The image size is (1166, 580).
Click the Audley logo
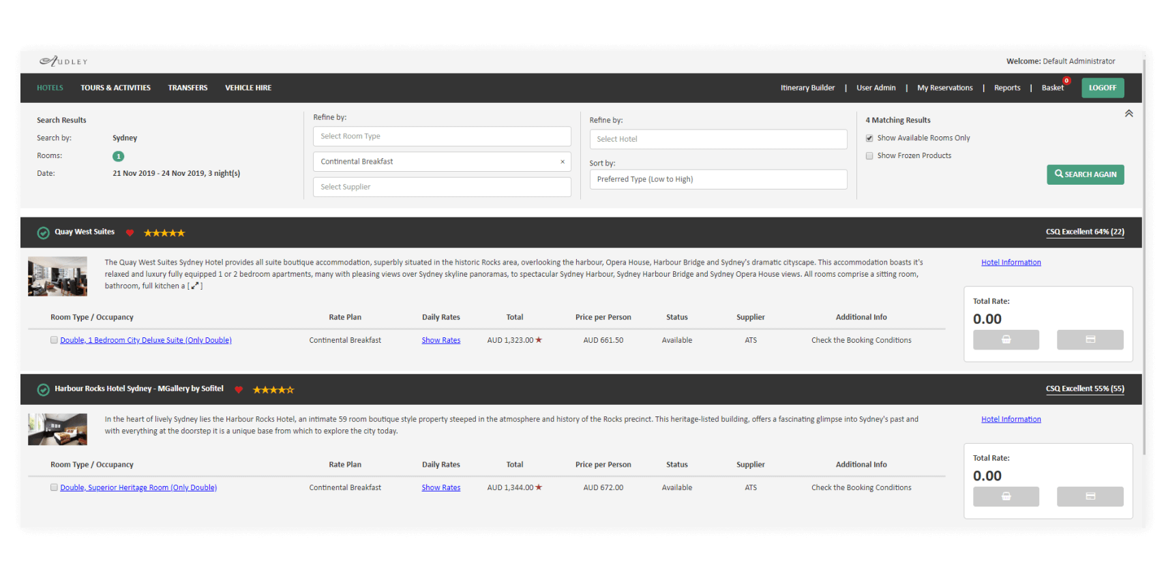[63, 61]
